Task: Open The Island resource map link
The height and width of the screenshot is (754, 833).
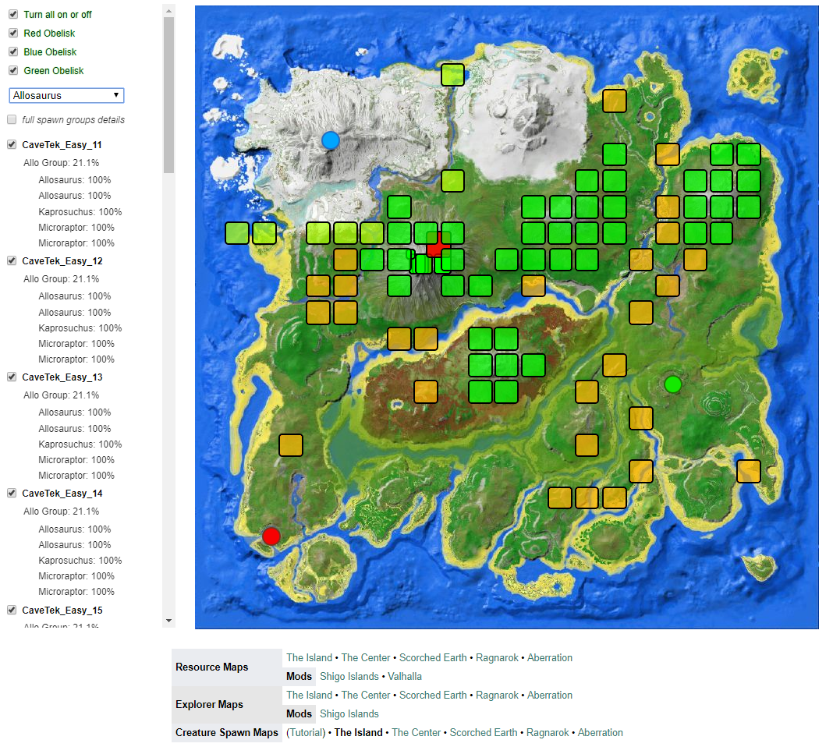Action: point(309,658)
